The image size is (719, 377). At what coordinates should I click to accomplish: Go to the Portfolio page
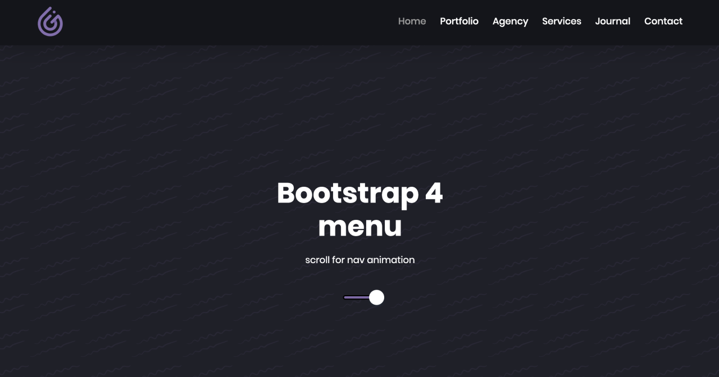click(x=459, y=21)
